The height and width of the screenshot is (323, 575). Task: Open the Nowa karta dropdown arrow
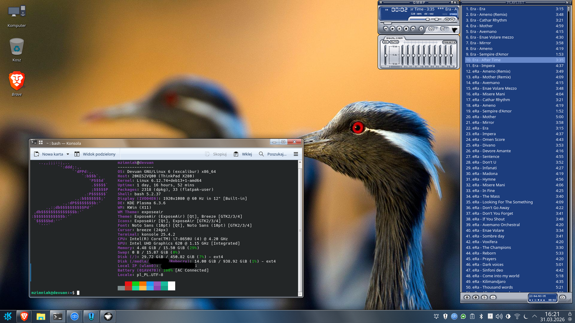pyautogui.click(x=68, y=154)
